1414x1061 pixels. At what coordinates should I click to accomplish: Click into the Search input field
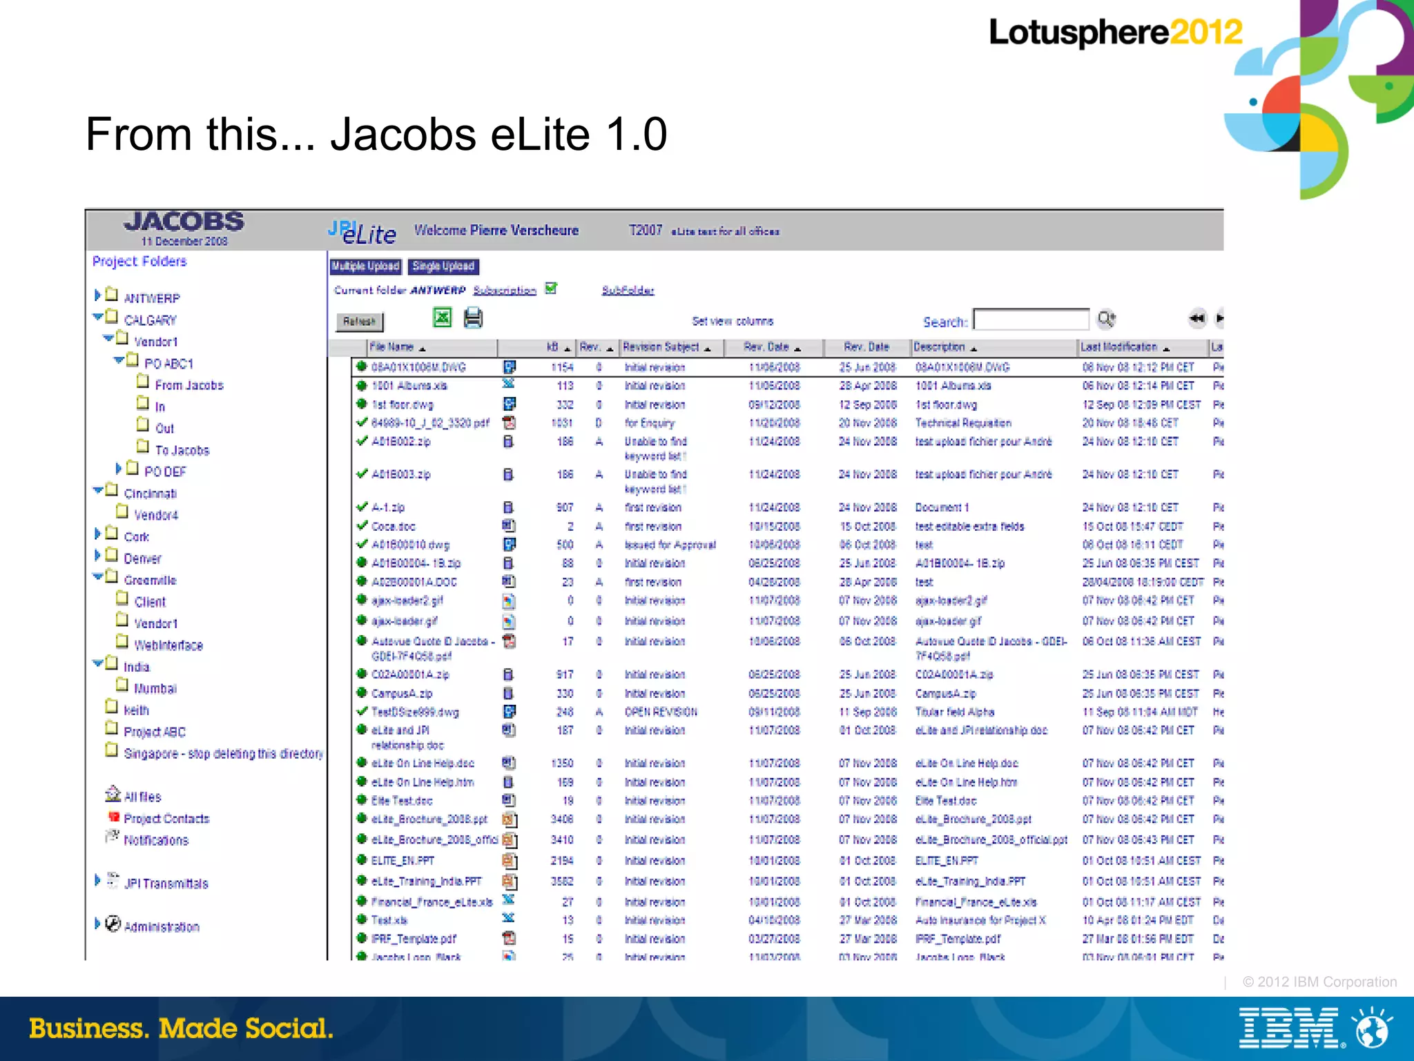1031,320
